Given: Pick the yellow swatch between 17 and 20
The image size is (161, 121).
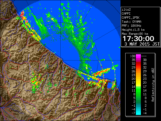Looking at the screenshot, I should pyautogui.click(x=138, y=83).
